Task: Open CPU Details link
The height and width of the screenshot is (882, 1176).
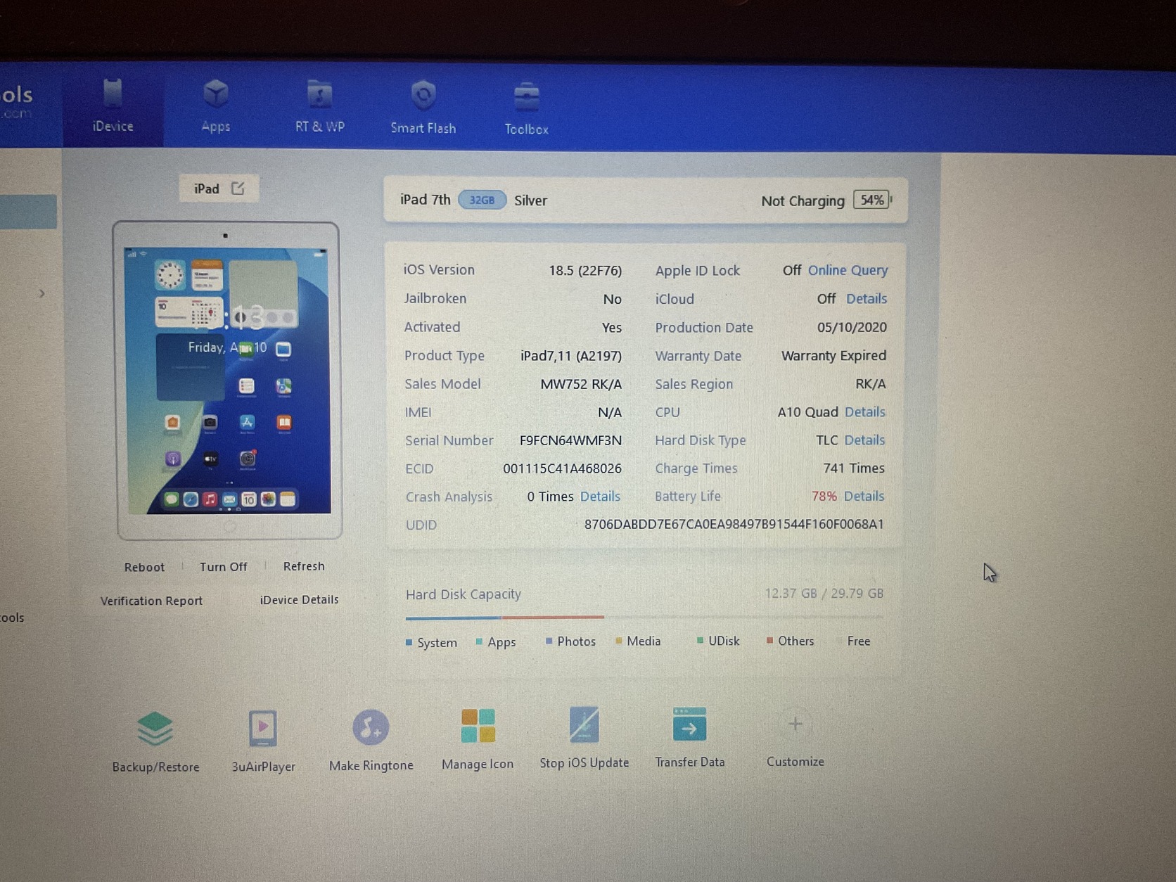Action: coord(864,411)
